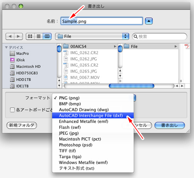Collapse the file browser with the blue arrow button

149,21
